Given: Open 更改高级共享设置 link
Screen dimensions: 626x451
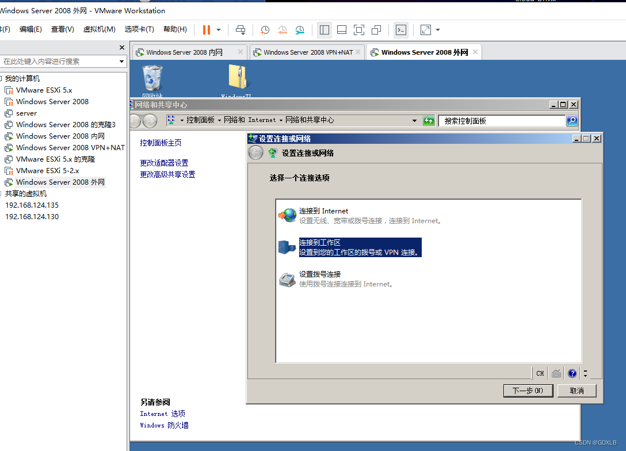Looking at the screenshot, I should point(167,174).
